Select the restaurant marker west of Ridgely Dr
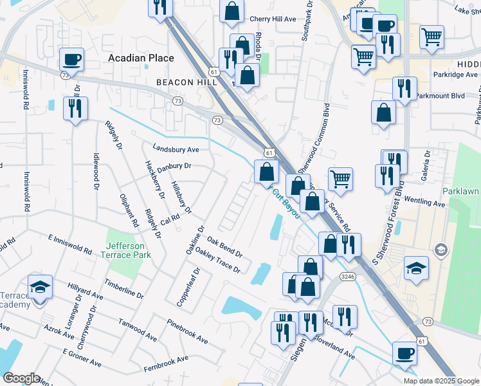This screenshot has width=481, height=386. point(76,108)
